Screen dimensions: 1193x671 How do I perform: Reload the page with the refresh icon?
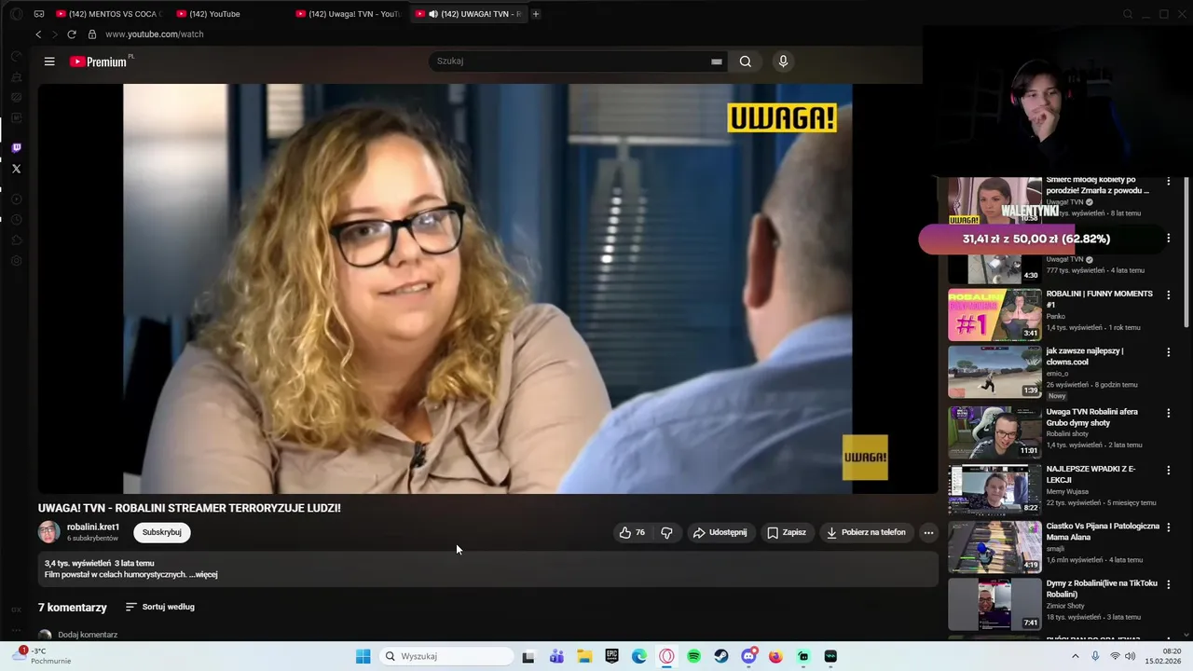71,34
